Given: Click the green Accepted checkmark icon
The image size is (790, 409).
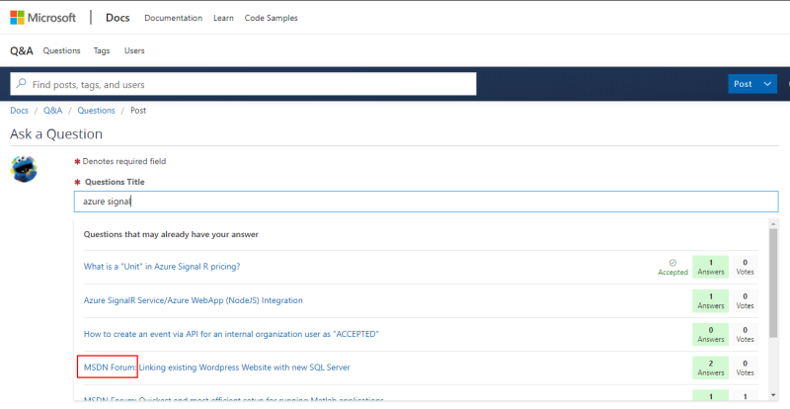Looking at the screenshot, I should tap(672, 263).
